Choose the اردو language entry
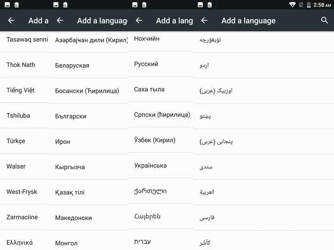 click(205, 65)
